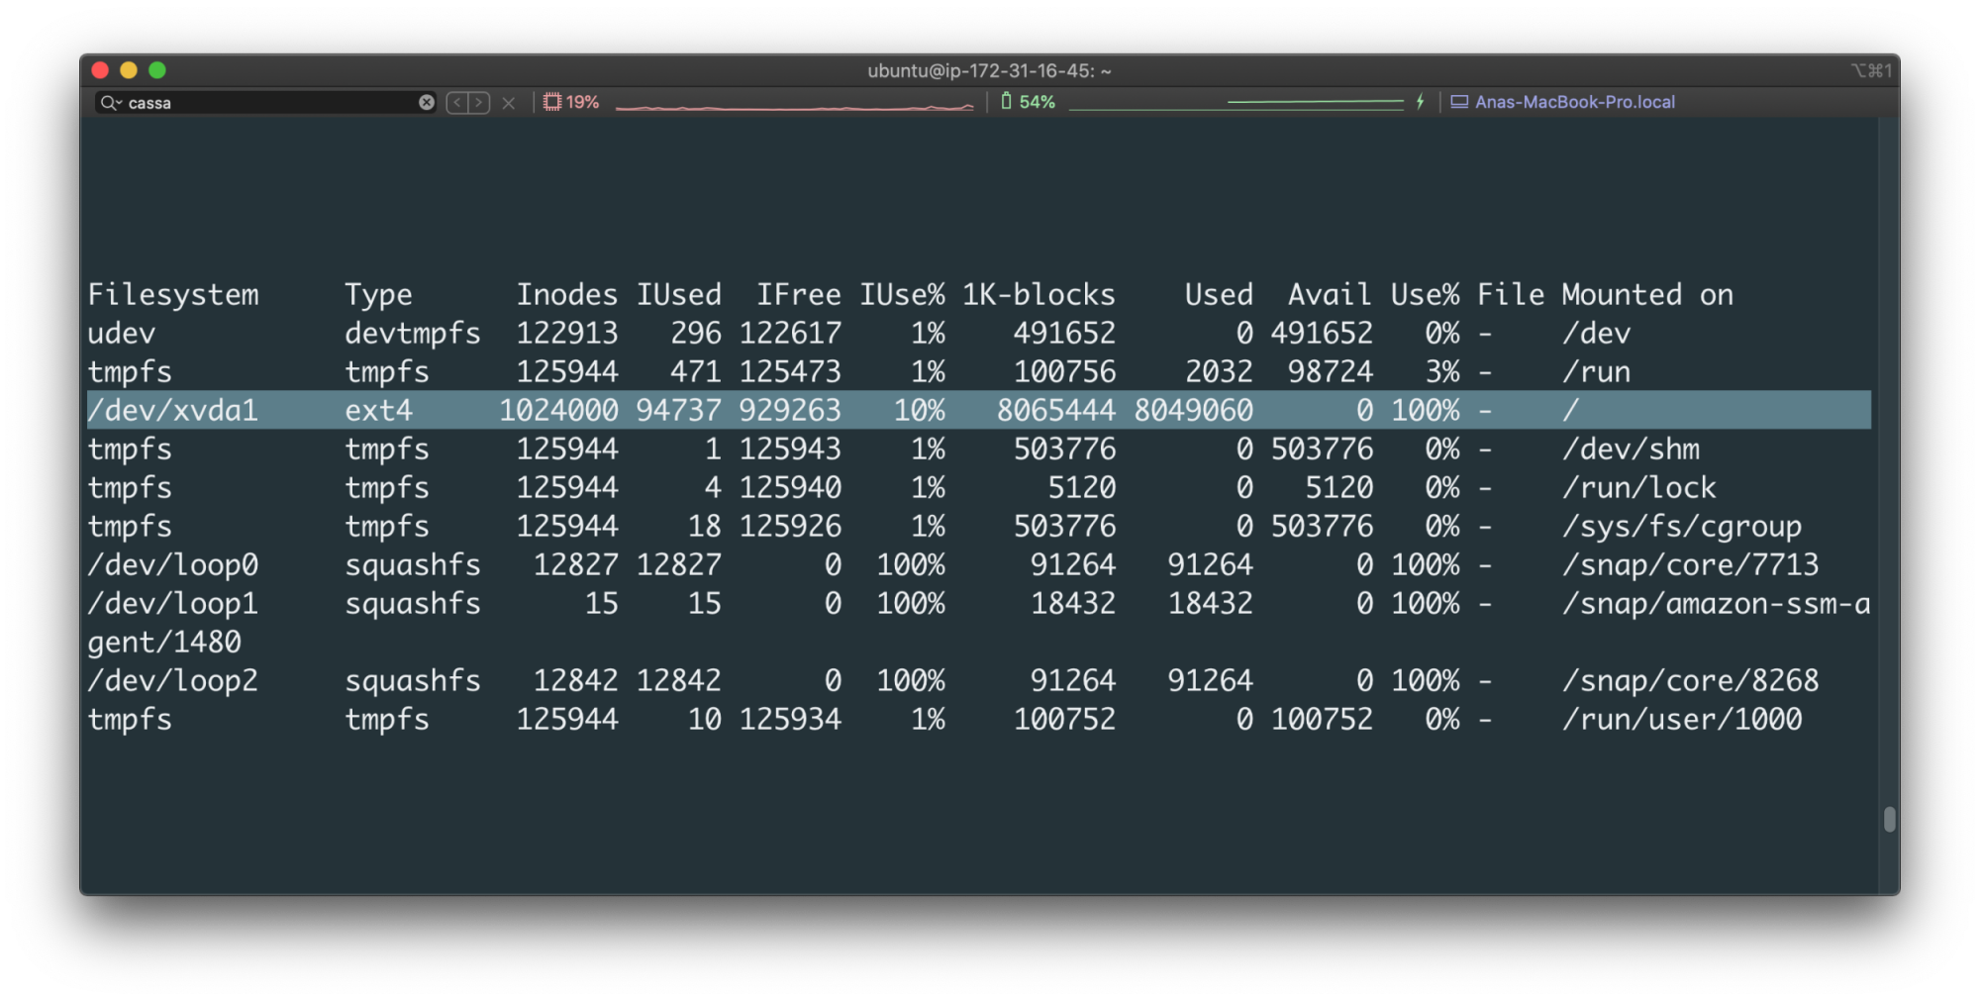Image resolution: width=1980 pixels, height=1001 pixels.
Task: Click '/dev/loop0' filesystem entry
Action: 173,565
